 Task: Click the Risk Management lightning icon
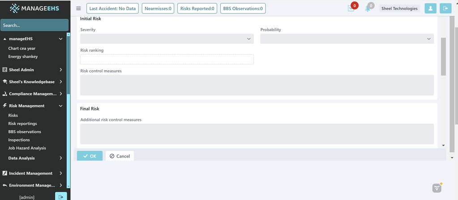coord(4,106)
